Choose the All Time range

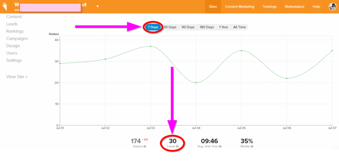pos(239,27)
